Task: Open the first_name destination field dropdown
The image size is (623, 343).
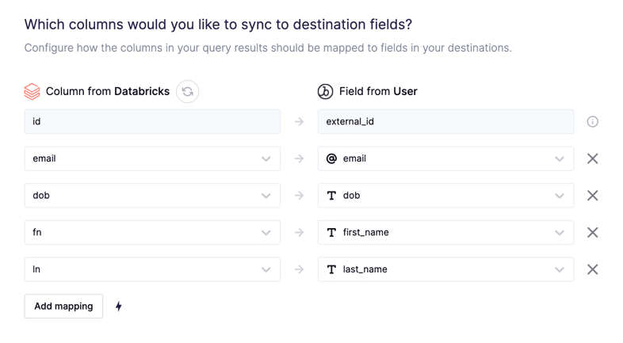Action: (445, 233)
